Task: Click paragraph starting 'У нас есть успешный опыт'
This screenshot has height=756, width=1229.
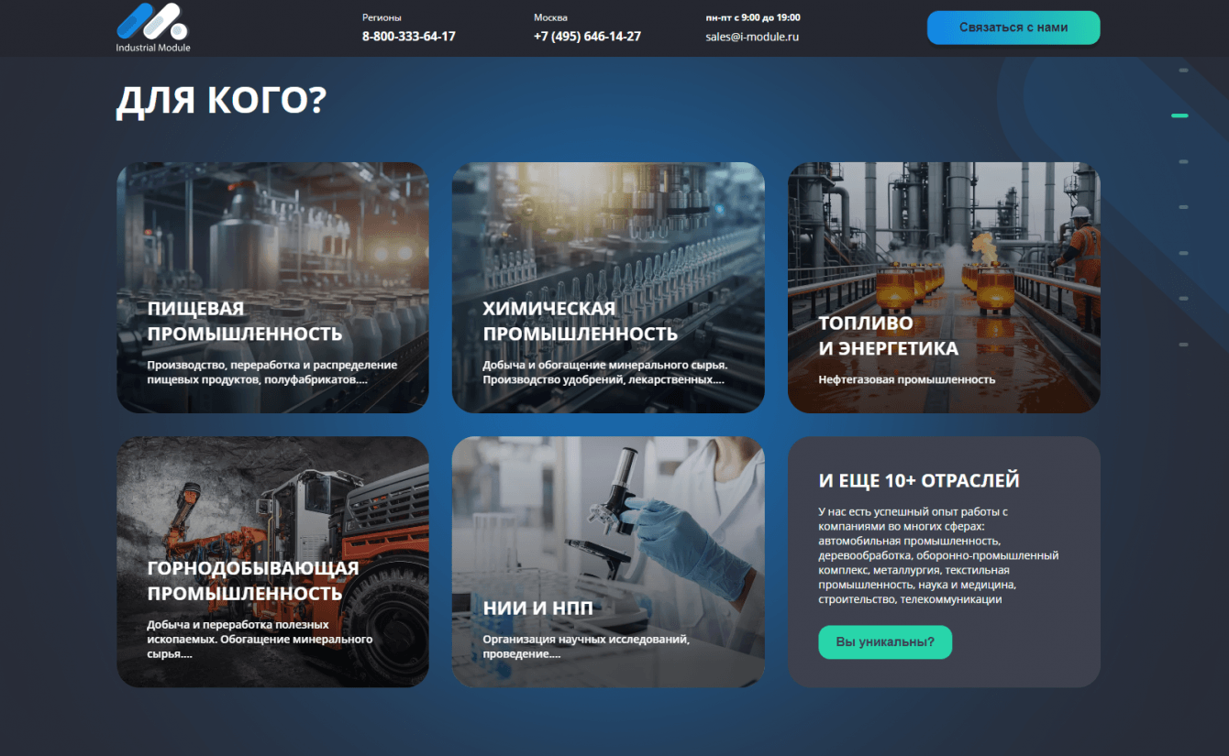Action: click(x=938, y=555)
